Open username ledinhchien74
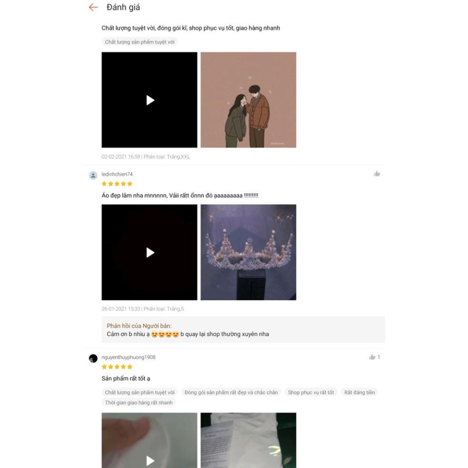The image size is (468, 468). (x=117, y=174)
